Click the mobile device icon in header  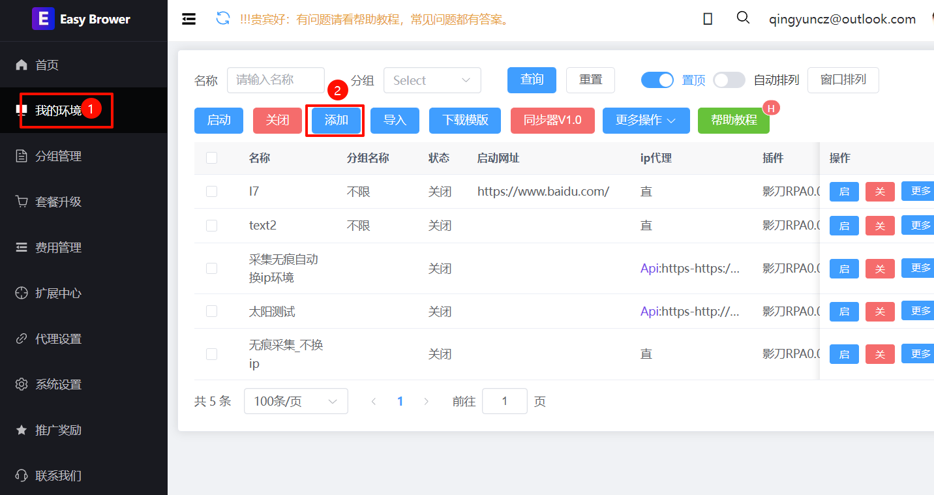[x=708, y=20]
